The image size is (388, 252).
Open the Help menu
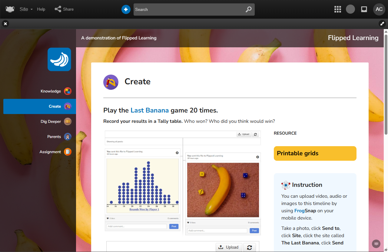coord(41,9)
